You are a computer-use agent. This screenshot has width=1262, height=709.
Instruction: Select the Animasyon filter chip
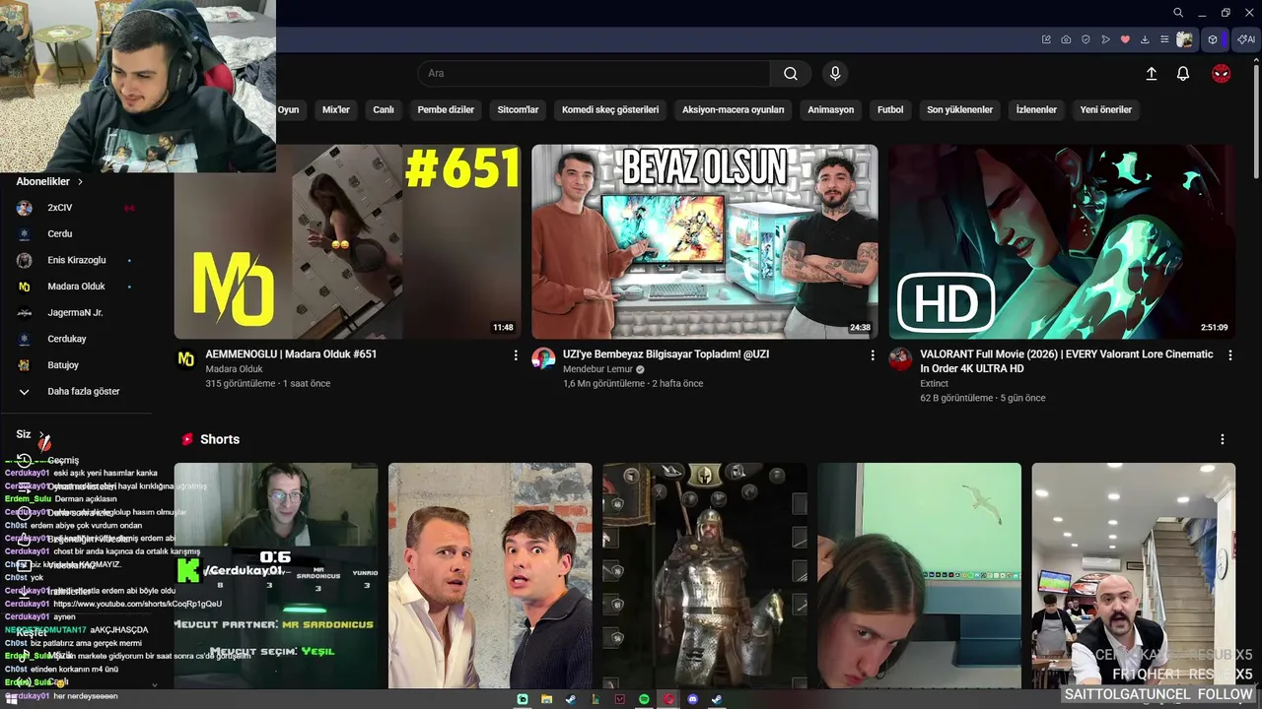[831, 110]
